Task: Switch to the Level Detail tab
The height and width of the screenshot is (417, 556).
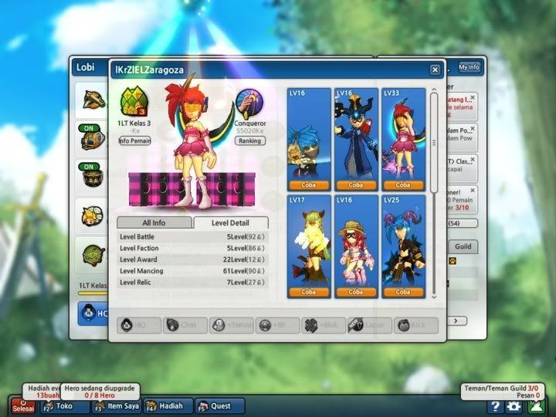Action: [230, 222]
